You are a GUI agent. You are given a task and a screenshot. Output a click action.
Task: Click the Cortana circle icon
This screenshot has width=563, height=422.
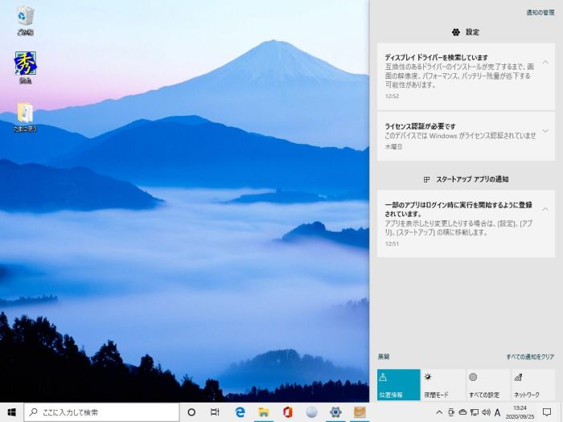(x=191, y=412)
